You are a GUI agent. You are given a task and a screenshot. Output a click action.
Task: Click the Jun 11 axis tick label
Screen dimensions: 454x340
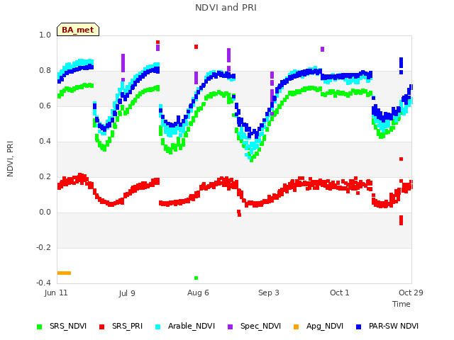click(56, 293)
